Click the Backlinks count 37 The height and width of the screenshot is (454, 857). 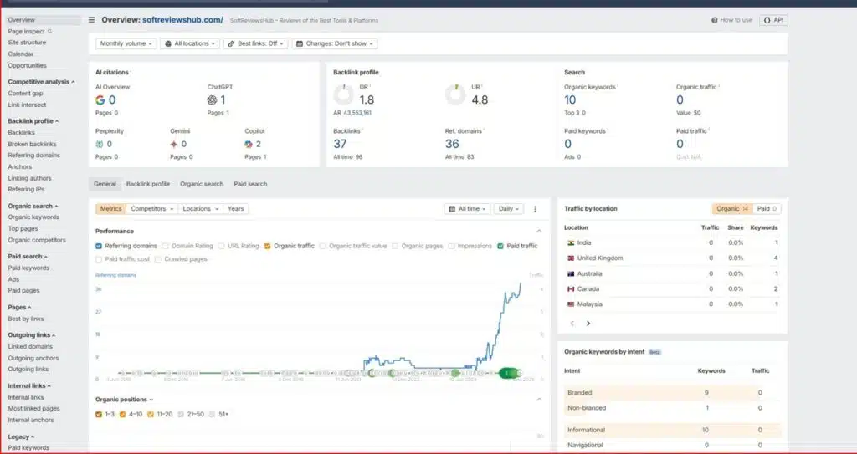340,145
